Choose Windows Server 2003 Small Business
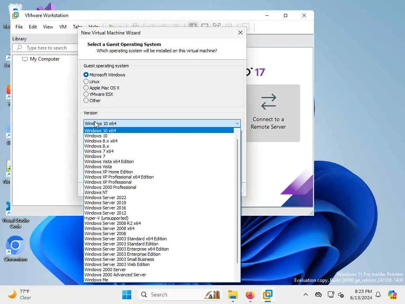Image resolution: width=405 pixels, height=304 pixels. tap(159, 260)
